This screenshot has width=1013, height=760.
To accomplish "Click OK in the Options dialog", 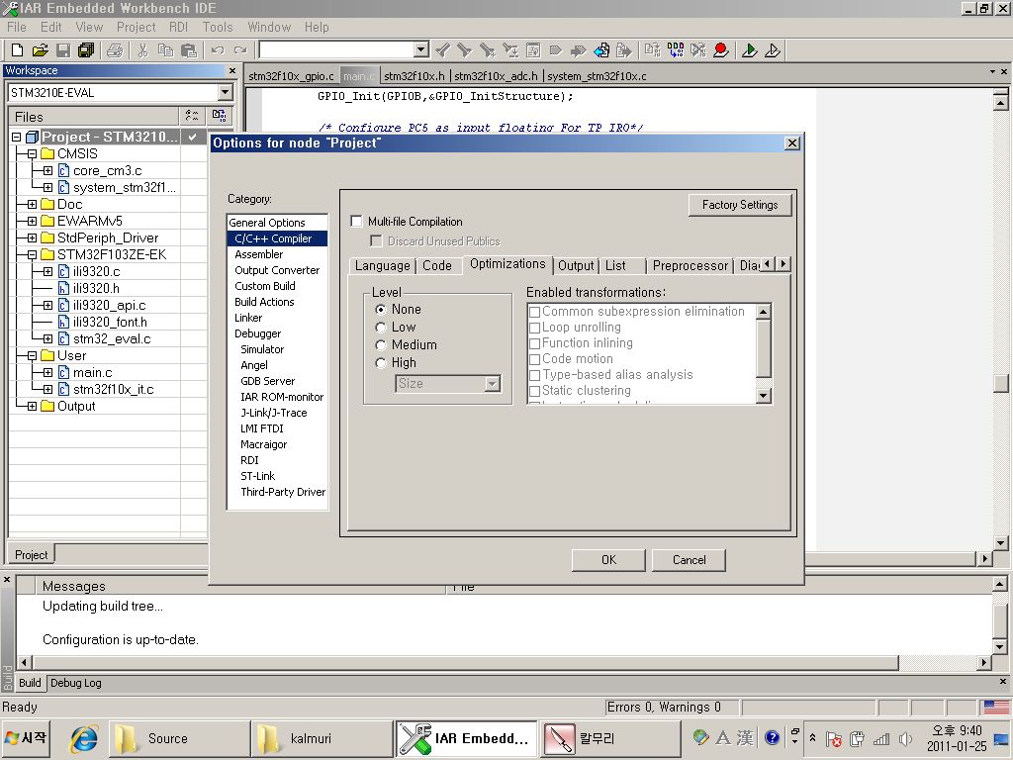I will click(608, 560).
